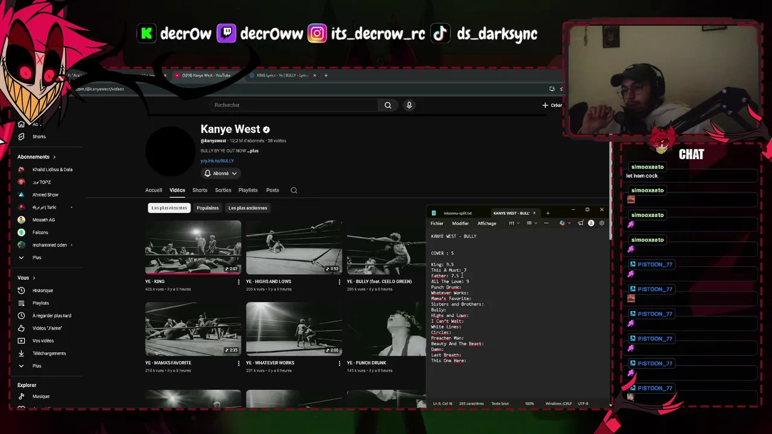Click the YouTube search magnifier button

pos(388,105)
